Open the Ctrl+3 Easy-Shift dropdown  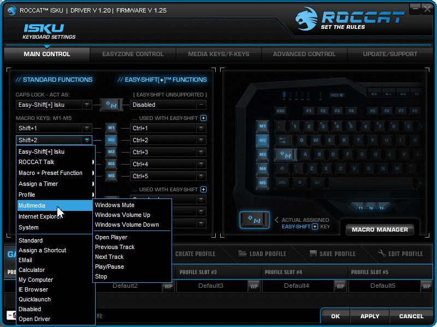(201, 152)
